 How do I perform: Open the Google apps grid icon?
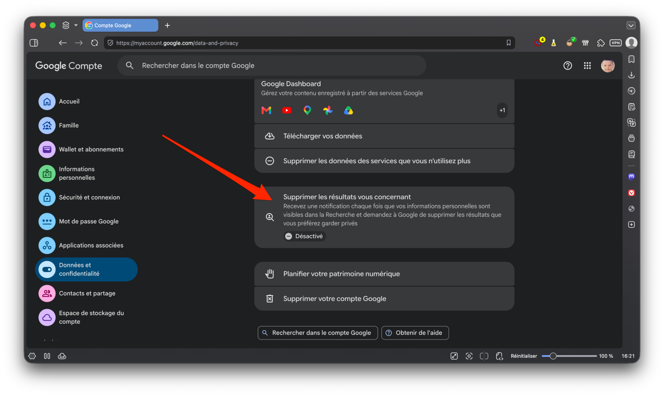click(x=587, y=65)
